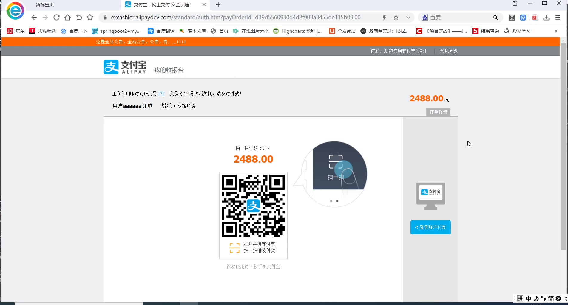Open the JVM学习 bookmark
Image resolution: width=568 pixels, height=305 pixels.
pos(517,31)
